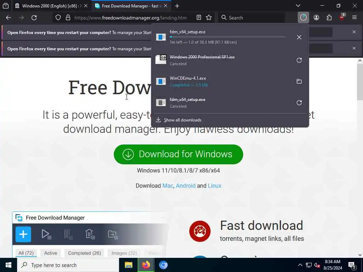Open the Linux download link
This screenshot has width=363, height=272.
pos(214,186)
